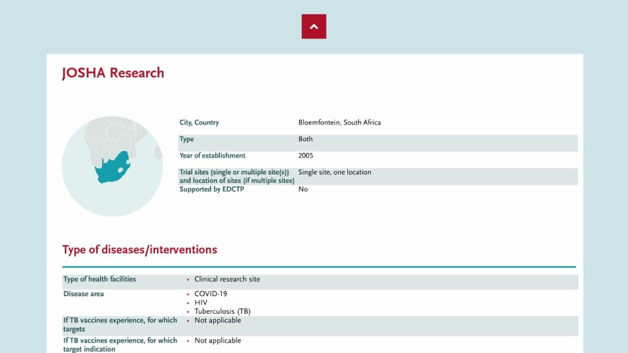Click the red scroll-to-top arrow button
This screenshot has height=353, width=628.
pos(313,26)
